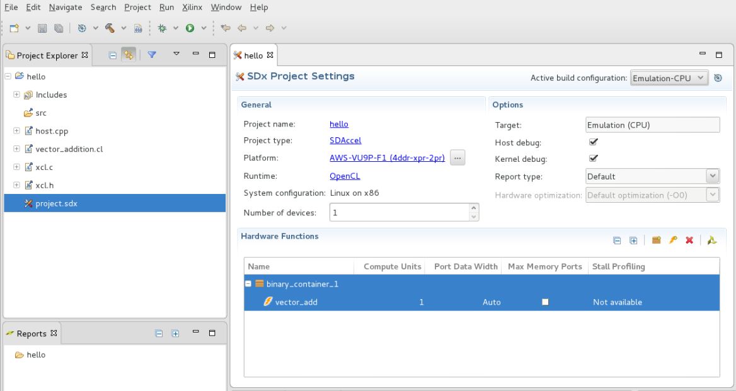The height and width of the screenshot is (391, 736).
Task: Click the binary 010 file toolbar icon
Action: click(x=138, y=28)
